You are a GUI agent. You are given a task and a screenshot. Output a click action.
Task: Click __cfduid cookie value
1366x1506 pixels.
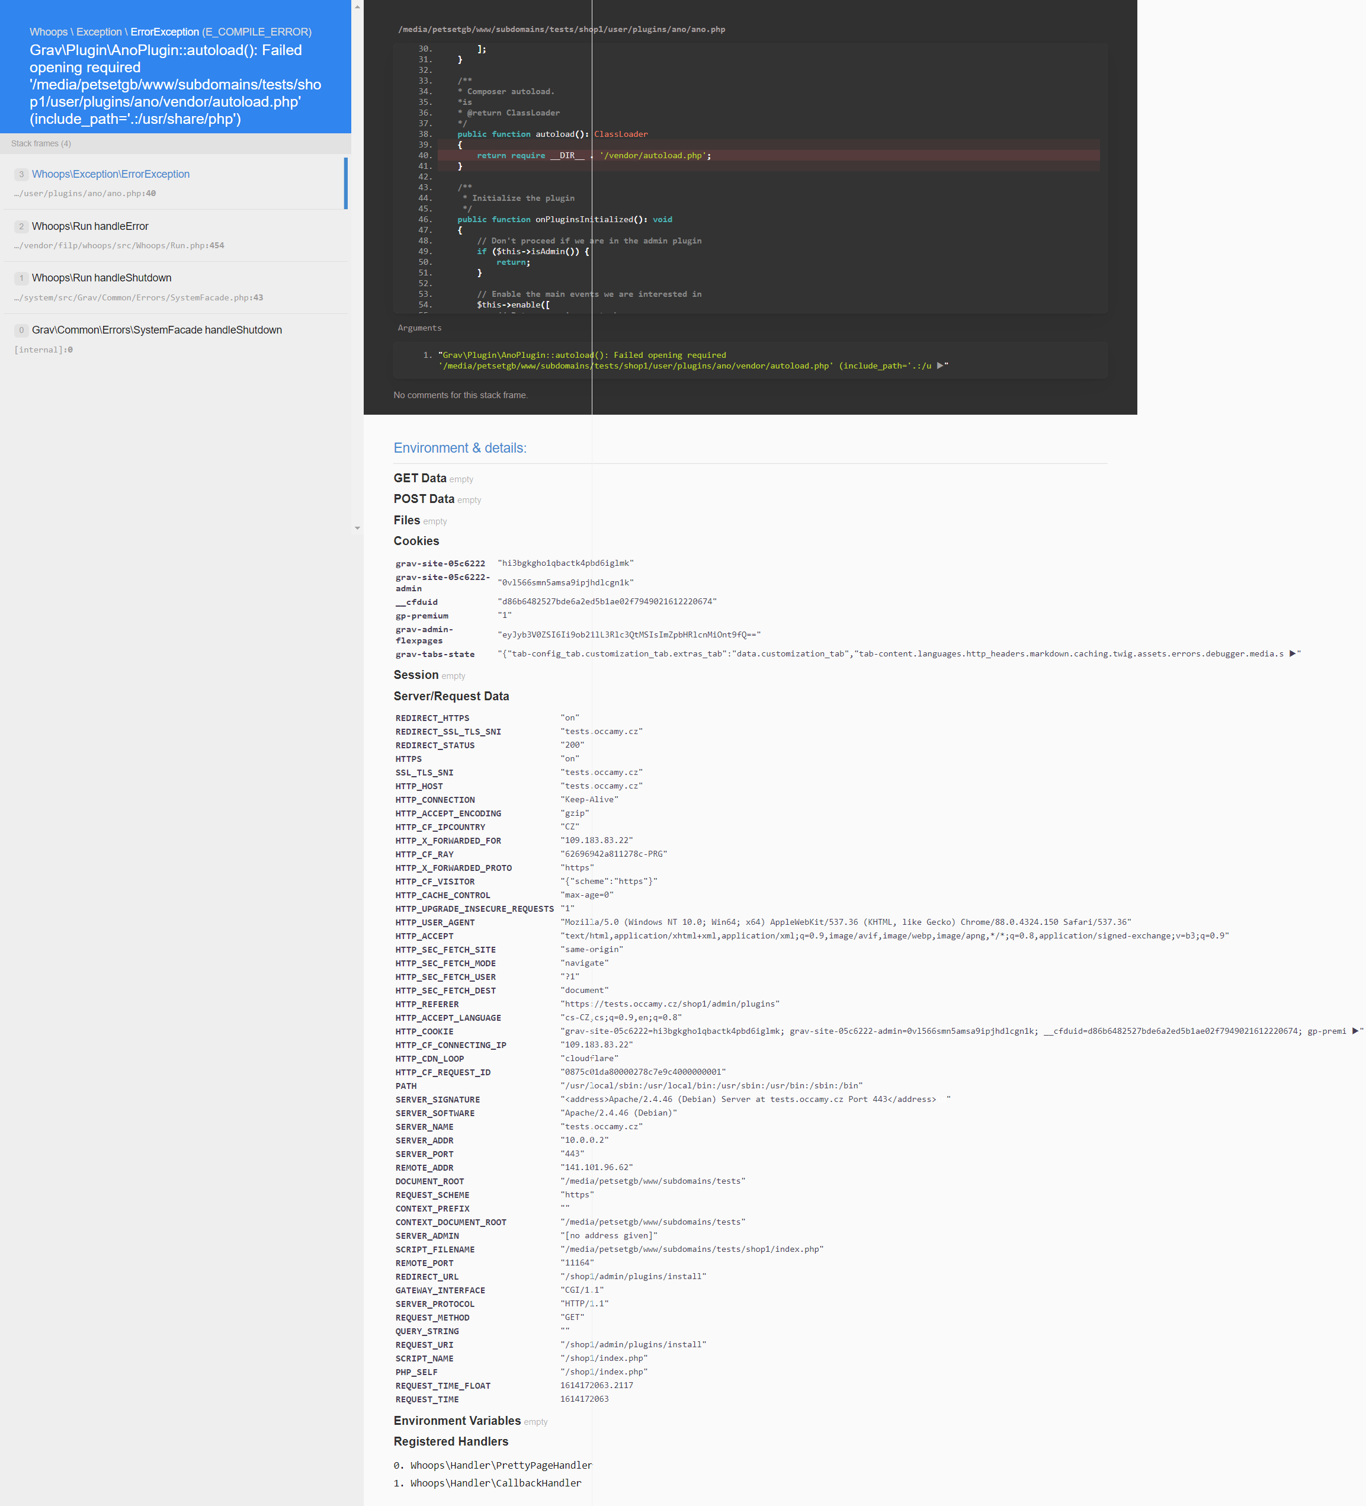point(607,601)
